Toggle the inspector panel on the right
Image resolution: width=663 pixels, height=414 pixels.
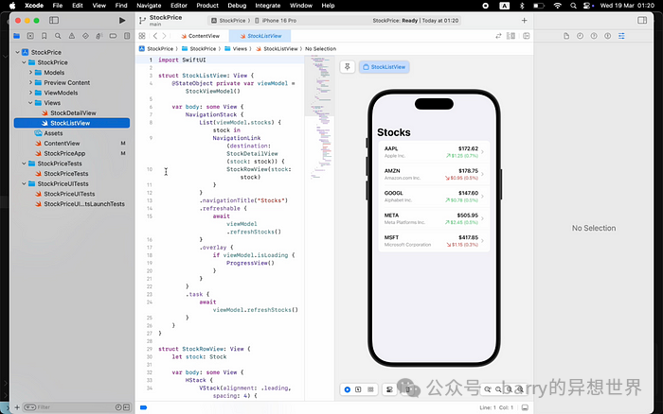(642, 20)
